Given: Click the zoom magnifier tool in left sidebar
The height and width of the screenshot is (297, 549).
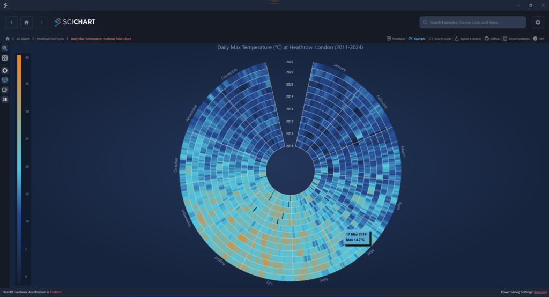Looking at the screenshot, I should point(5,48).
